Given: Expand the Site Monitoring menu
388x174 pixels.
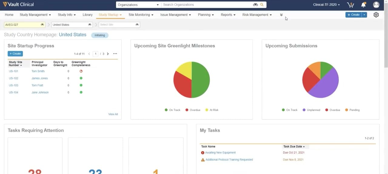Looking at the screenshot, I should coord(141,15).
